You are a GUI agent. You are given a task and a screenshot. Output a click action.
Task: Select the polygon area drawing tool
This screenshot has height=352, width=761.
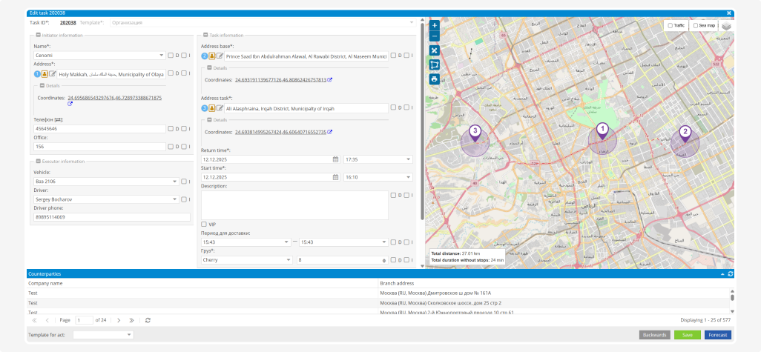pyautogui.click(x=435, y=64)
